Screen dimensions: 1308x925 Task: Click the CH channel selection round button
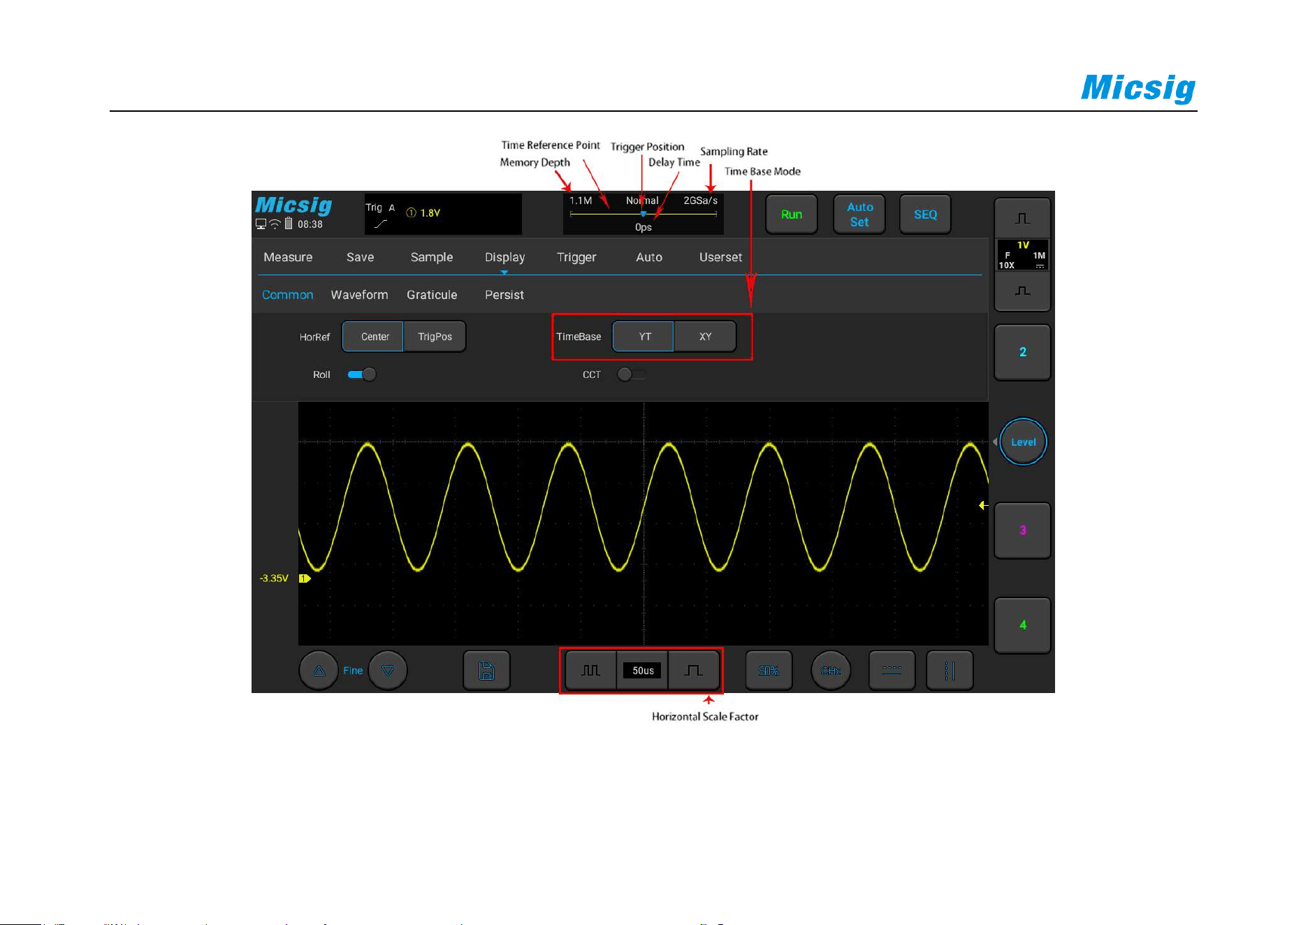[x=831, y=671]
